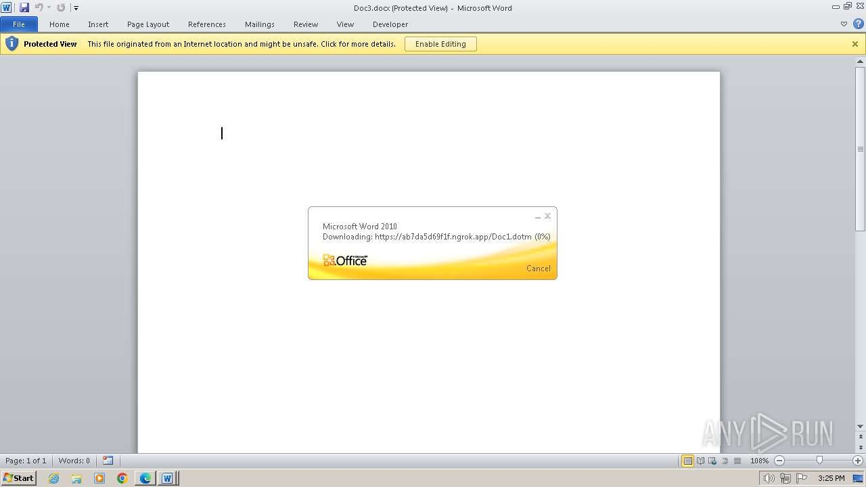Screen dimensions: 866x487
Task: Select the Developer tab
Action: tap(390, 24)
